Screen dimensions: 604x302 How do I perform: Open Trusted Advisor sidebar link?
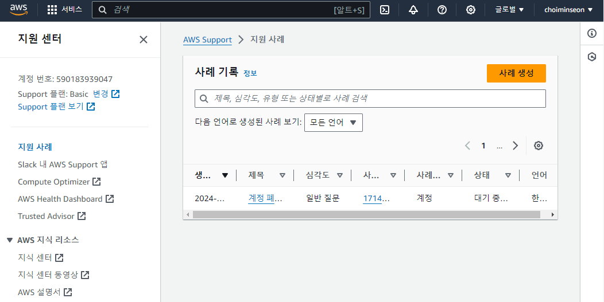pos(52,216)
